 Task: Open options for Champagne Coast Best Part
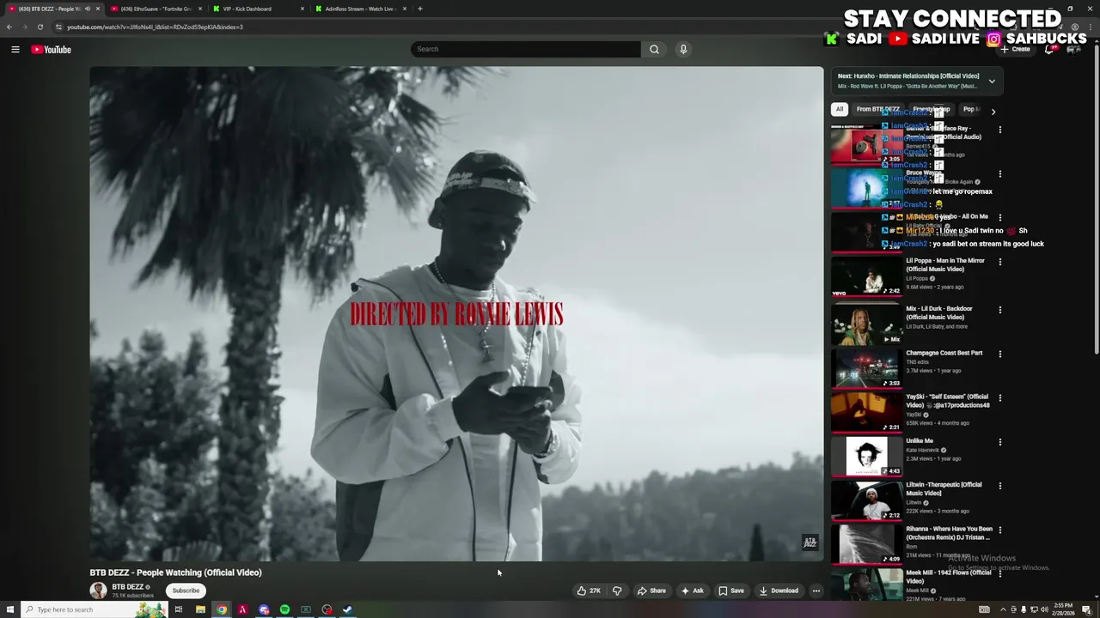(x=999, y=354)
